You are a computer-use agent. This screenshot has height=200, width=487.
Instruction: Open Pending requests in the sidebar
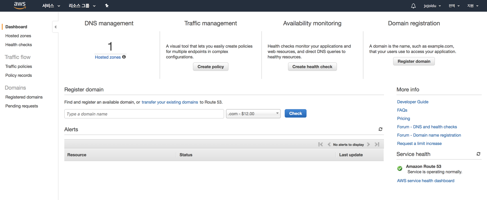22,106
